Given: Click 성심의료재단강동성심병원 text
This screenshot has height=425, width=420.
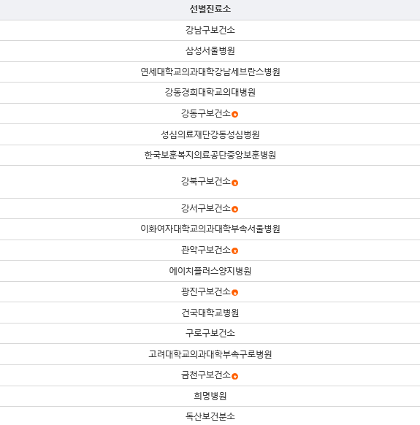Looking at the screenshot, I should (210, 134).
